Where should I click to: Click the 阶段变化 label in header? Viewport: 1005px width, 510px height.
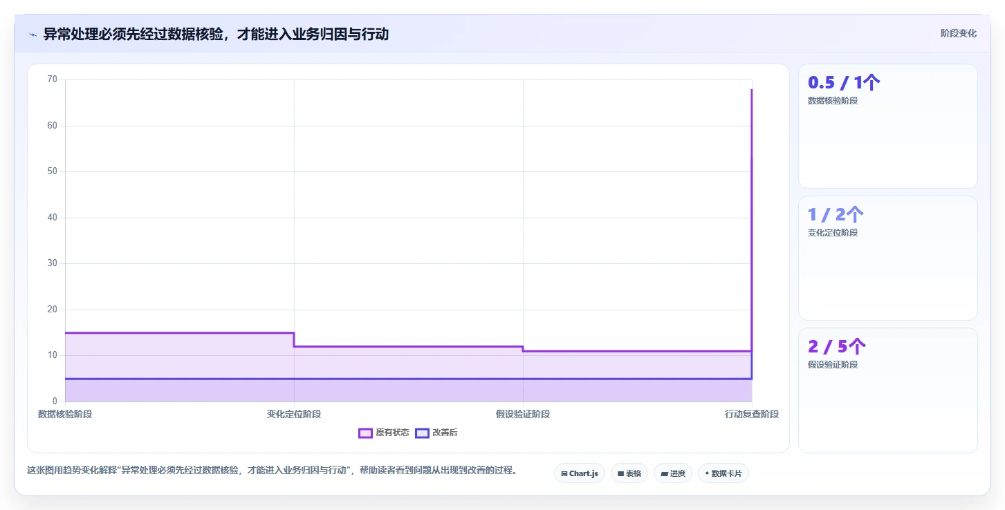click(959, 33)
